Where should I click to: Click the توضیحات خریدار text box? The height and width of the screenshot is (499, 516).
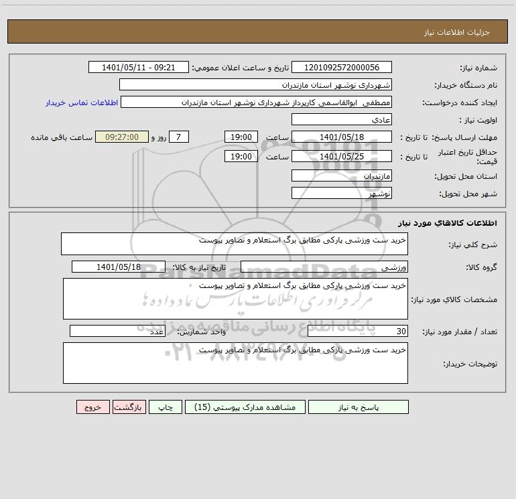click(x=235, y=363)
